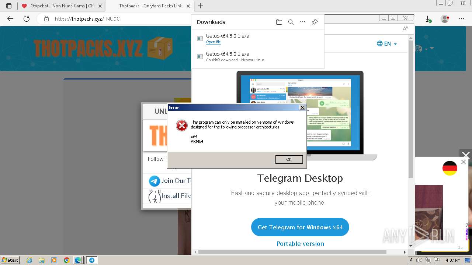Click the address bar with thotpacks.xyz URL
Image resolution: width=472 pixels, height=265 pixels.
[x=122, y=19]
